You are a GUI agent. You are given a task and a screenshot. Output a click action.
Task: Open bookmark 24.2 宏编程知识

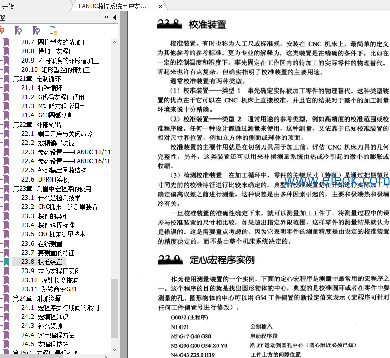[x=45, y=317]
